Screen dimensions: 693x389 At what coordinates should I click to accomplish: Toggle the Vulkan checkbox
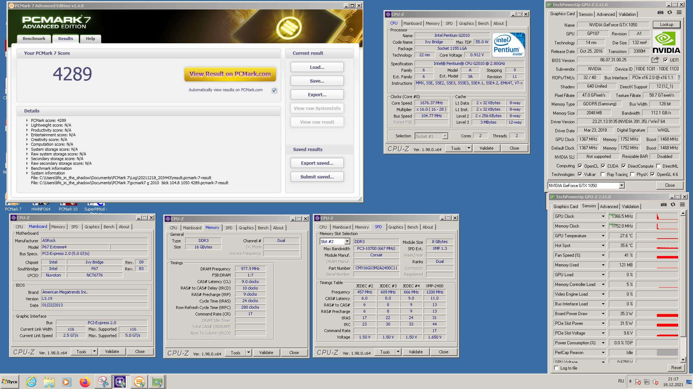[x=580, y=174]
